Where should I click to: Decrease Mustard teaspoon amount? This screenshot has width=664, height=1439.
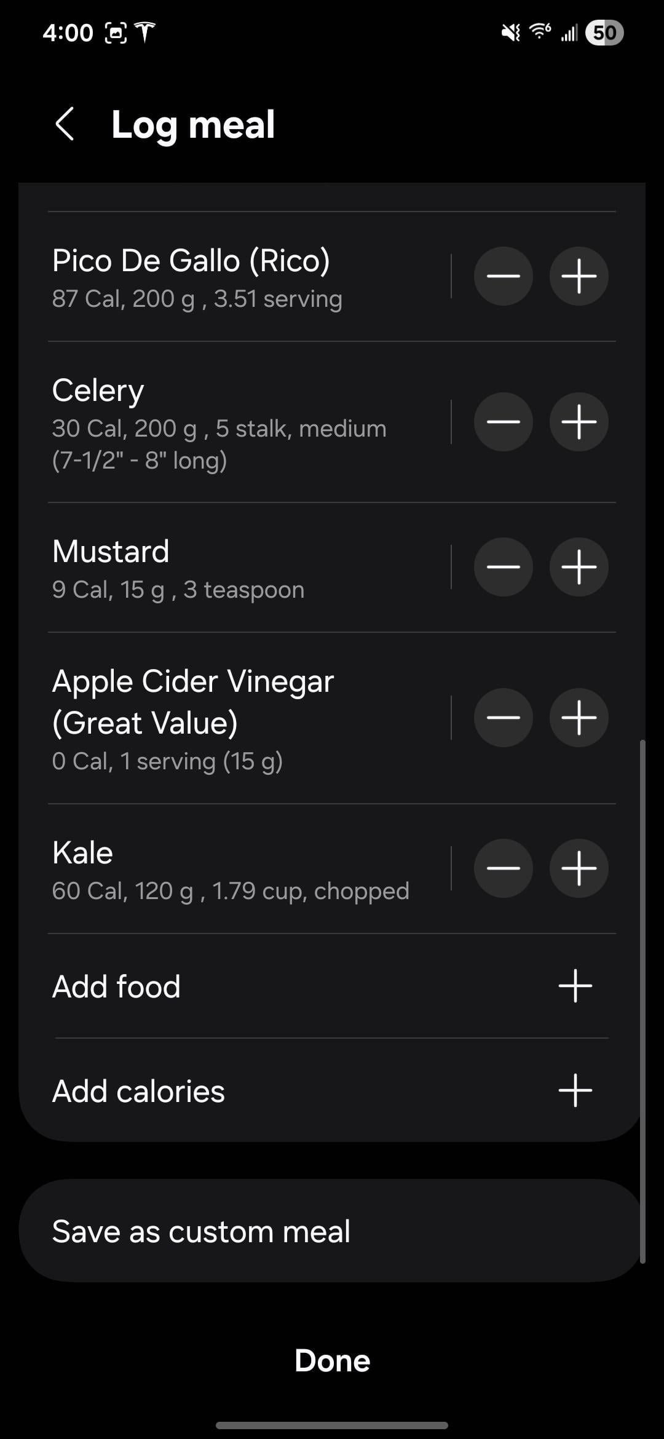point(503,567)
